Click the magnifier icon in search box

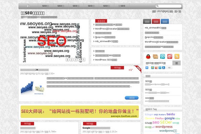[x=157, y=6]
